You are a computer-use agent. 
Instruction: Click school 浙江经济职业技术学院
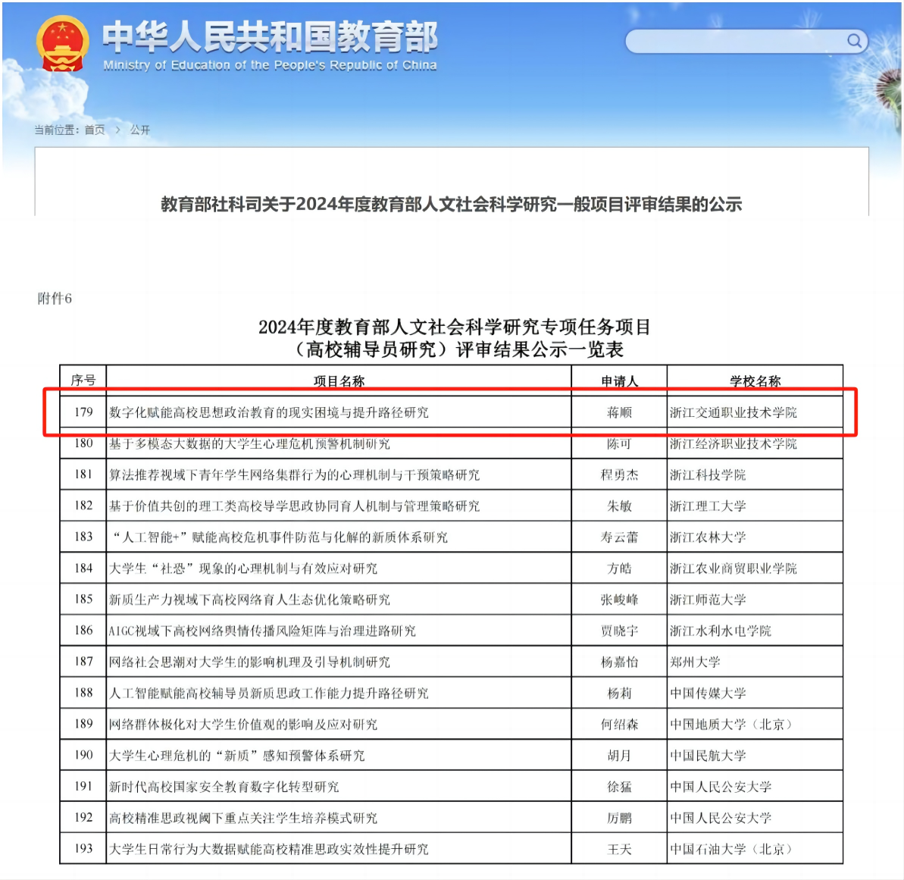click(734, 443)
